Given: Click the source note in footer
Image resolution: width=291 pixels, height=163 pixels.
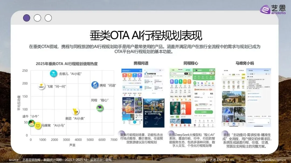Looking at the screenshot, I should pos(60,160).
